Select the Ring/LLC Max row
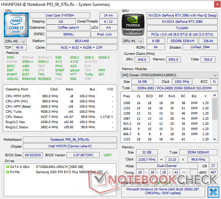The image size is (221, 199). (60, 122)
